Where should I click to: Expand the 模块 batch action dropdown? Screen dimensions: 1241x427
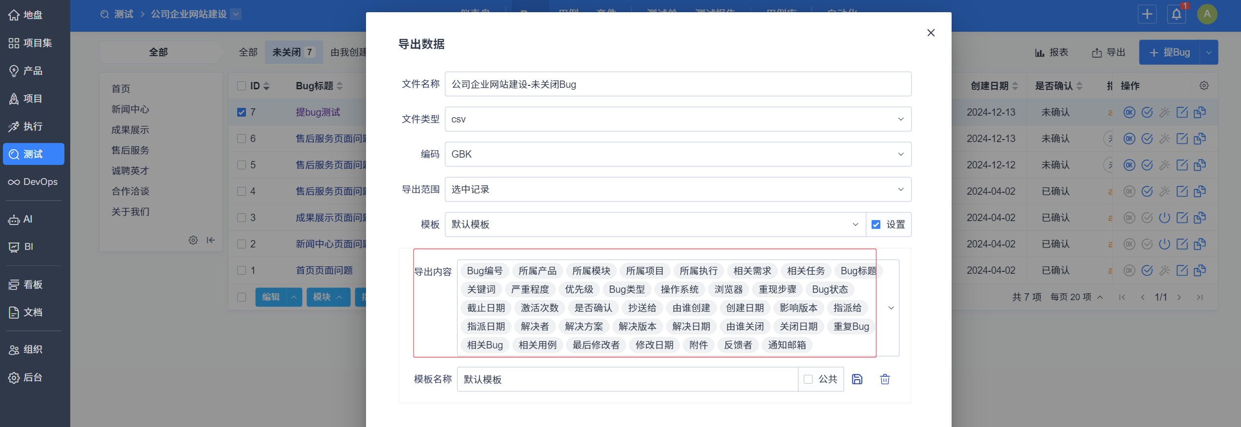(x=328, y=297)
